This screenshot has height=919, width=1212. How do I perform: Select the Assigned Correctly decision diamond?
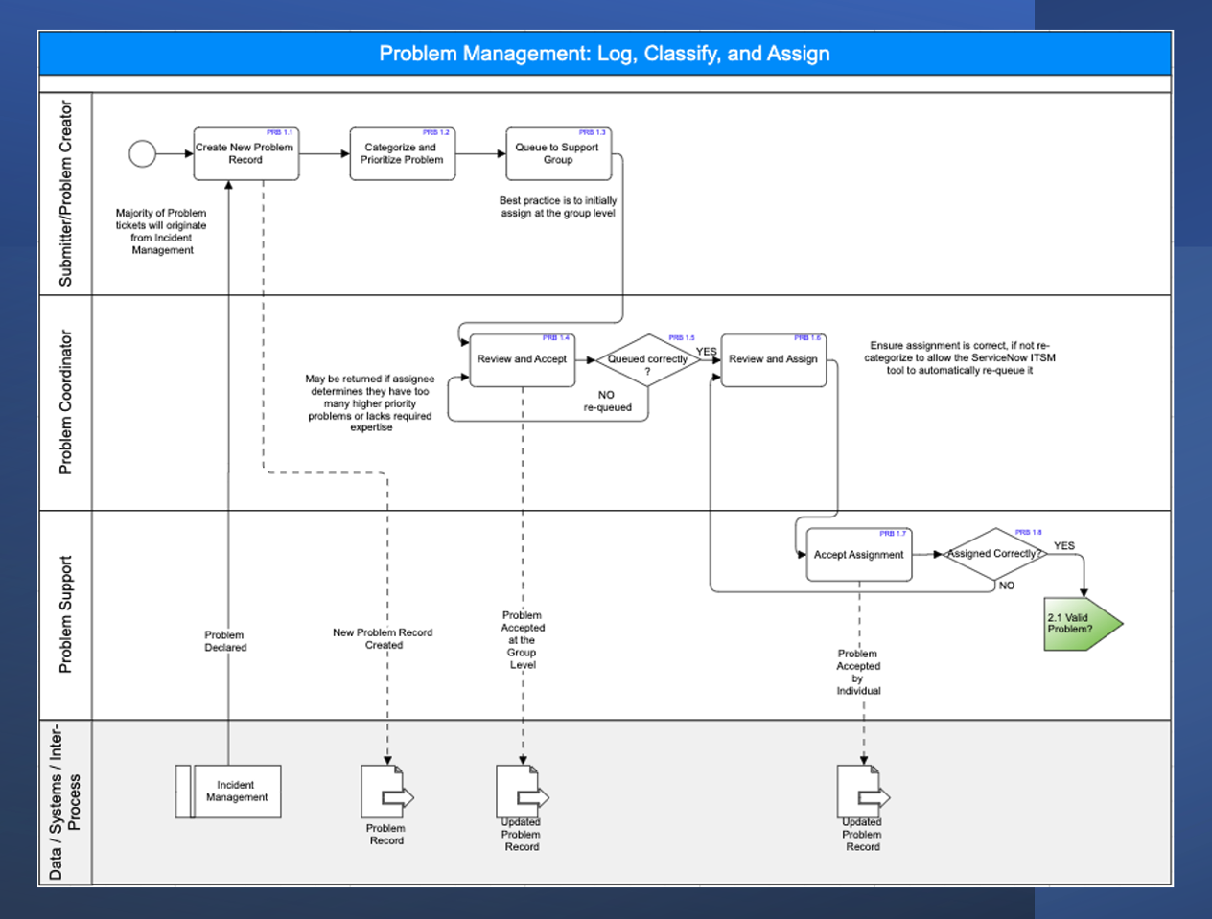point(992,553)
